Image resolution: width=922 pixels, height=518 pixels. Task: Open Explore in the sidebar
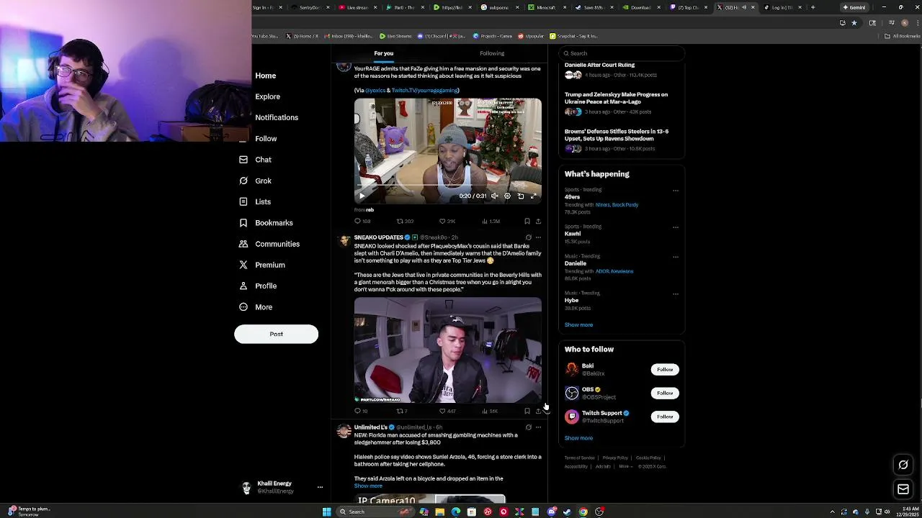267,96
